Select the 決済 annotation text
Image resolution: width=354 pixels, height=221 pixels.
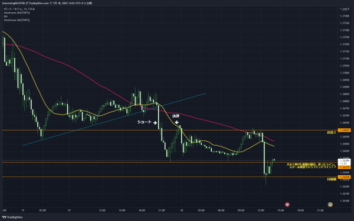[176, 116]
